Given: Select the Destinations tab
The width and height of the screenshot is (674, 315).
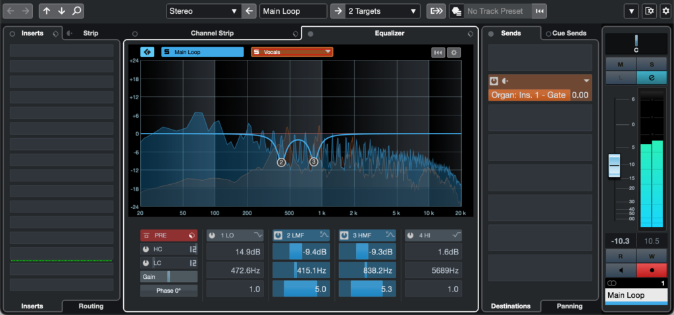Looking at the screenshot, I should 511,306.
